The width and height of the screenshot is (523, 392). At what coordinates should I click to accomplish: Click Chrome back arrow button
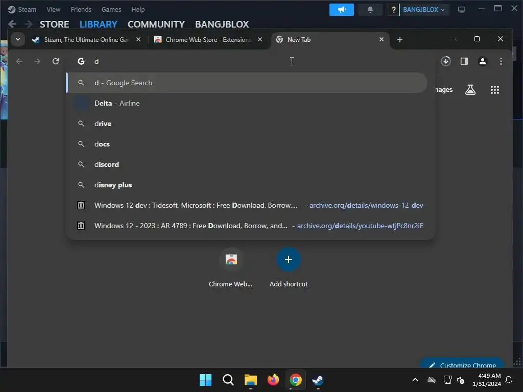[19, 61]
